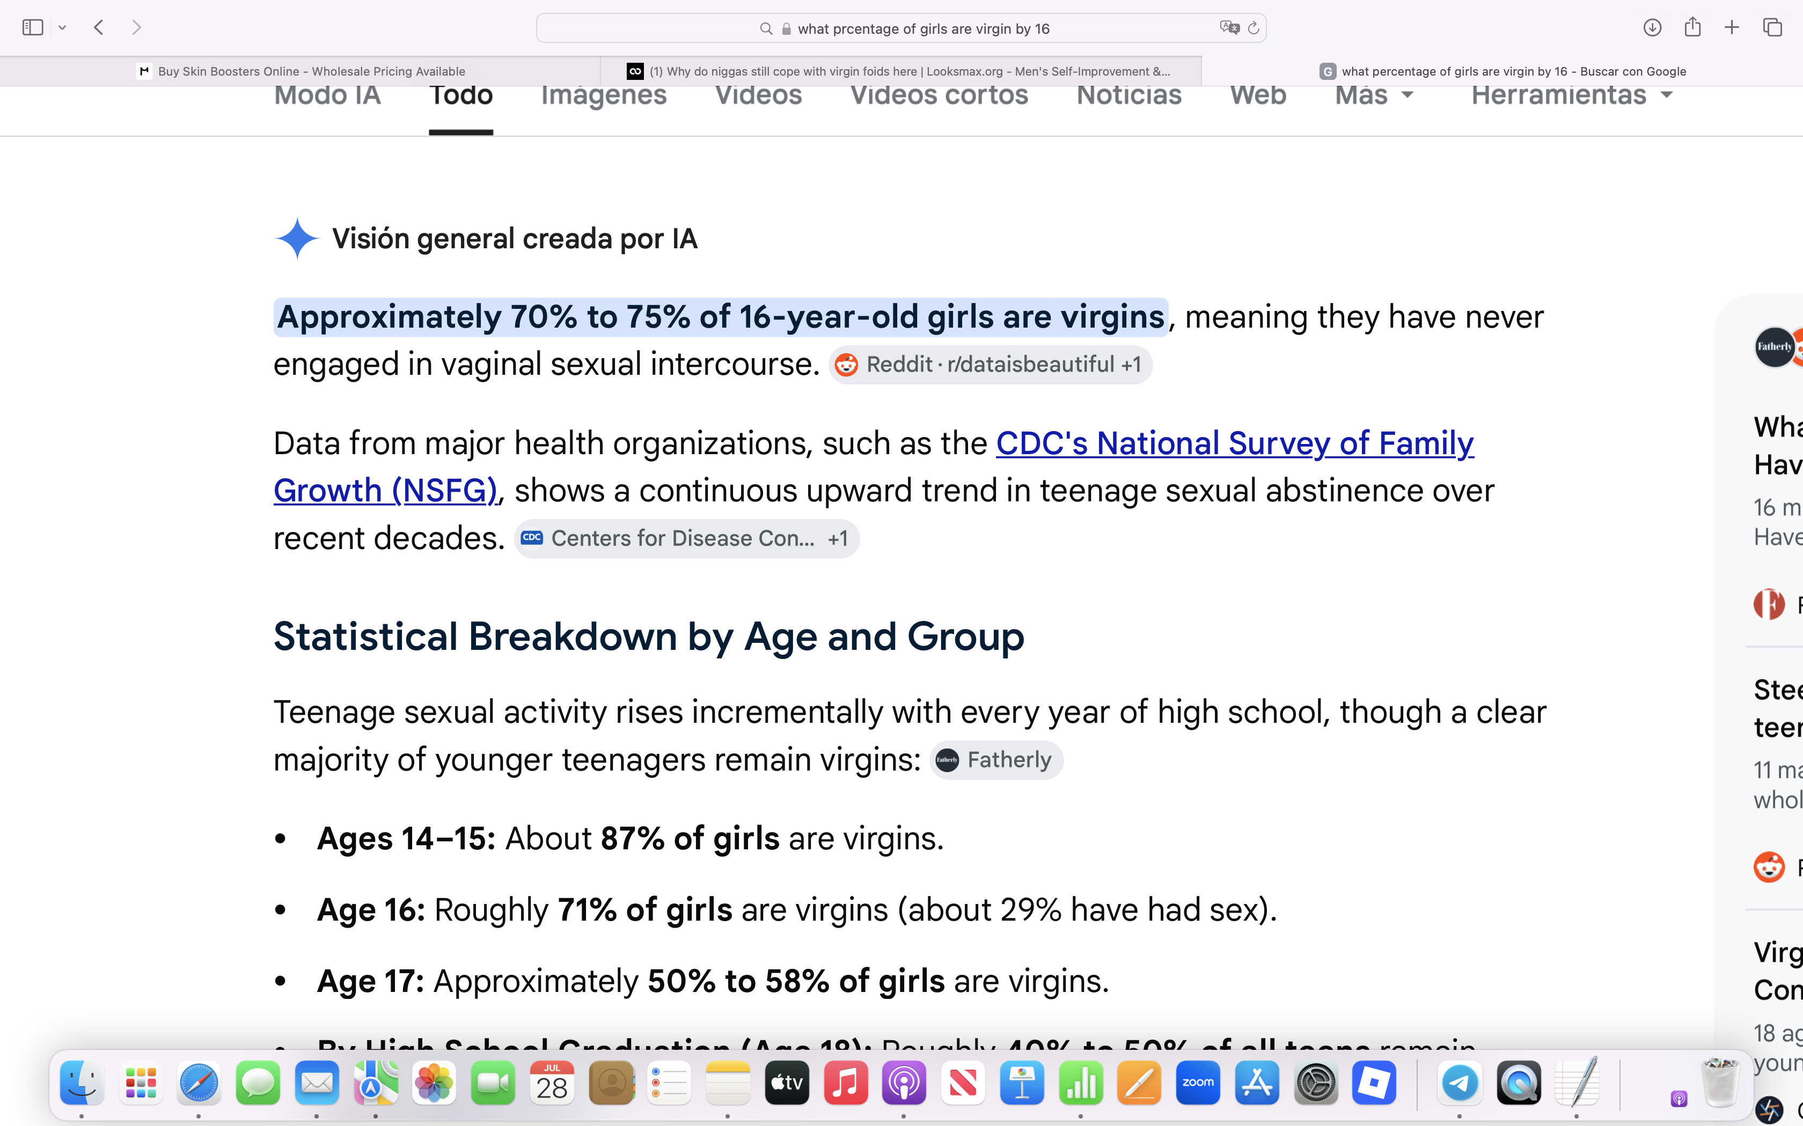Reload the page with refresh icon
The image size is (1803, 1126).
coord(1253,28)
